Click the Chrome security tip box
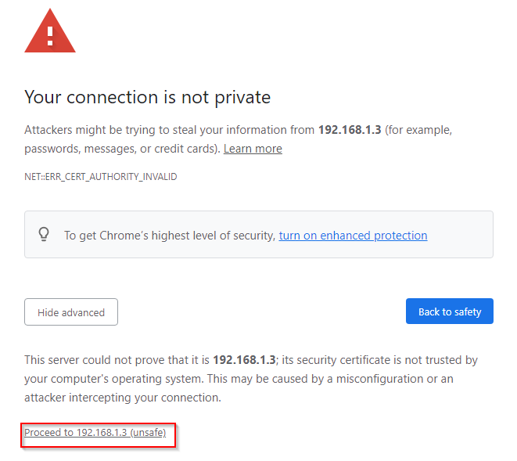 click(258, 235)
